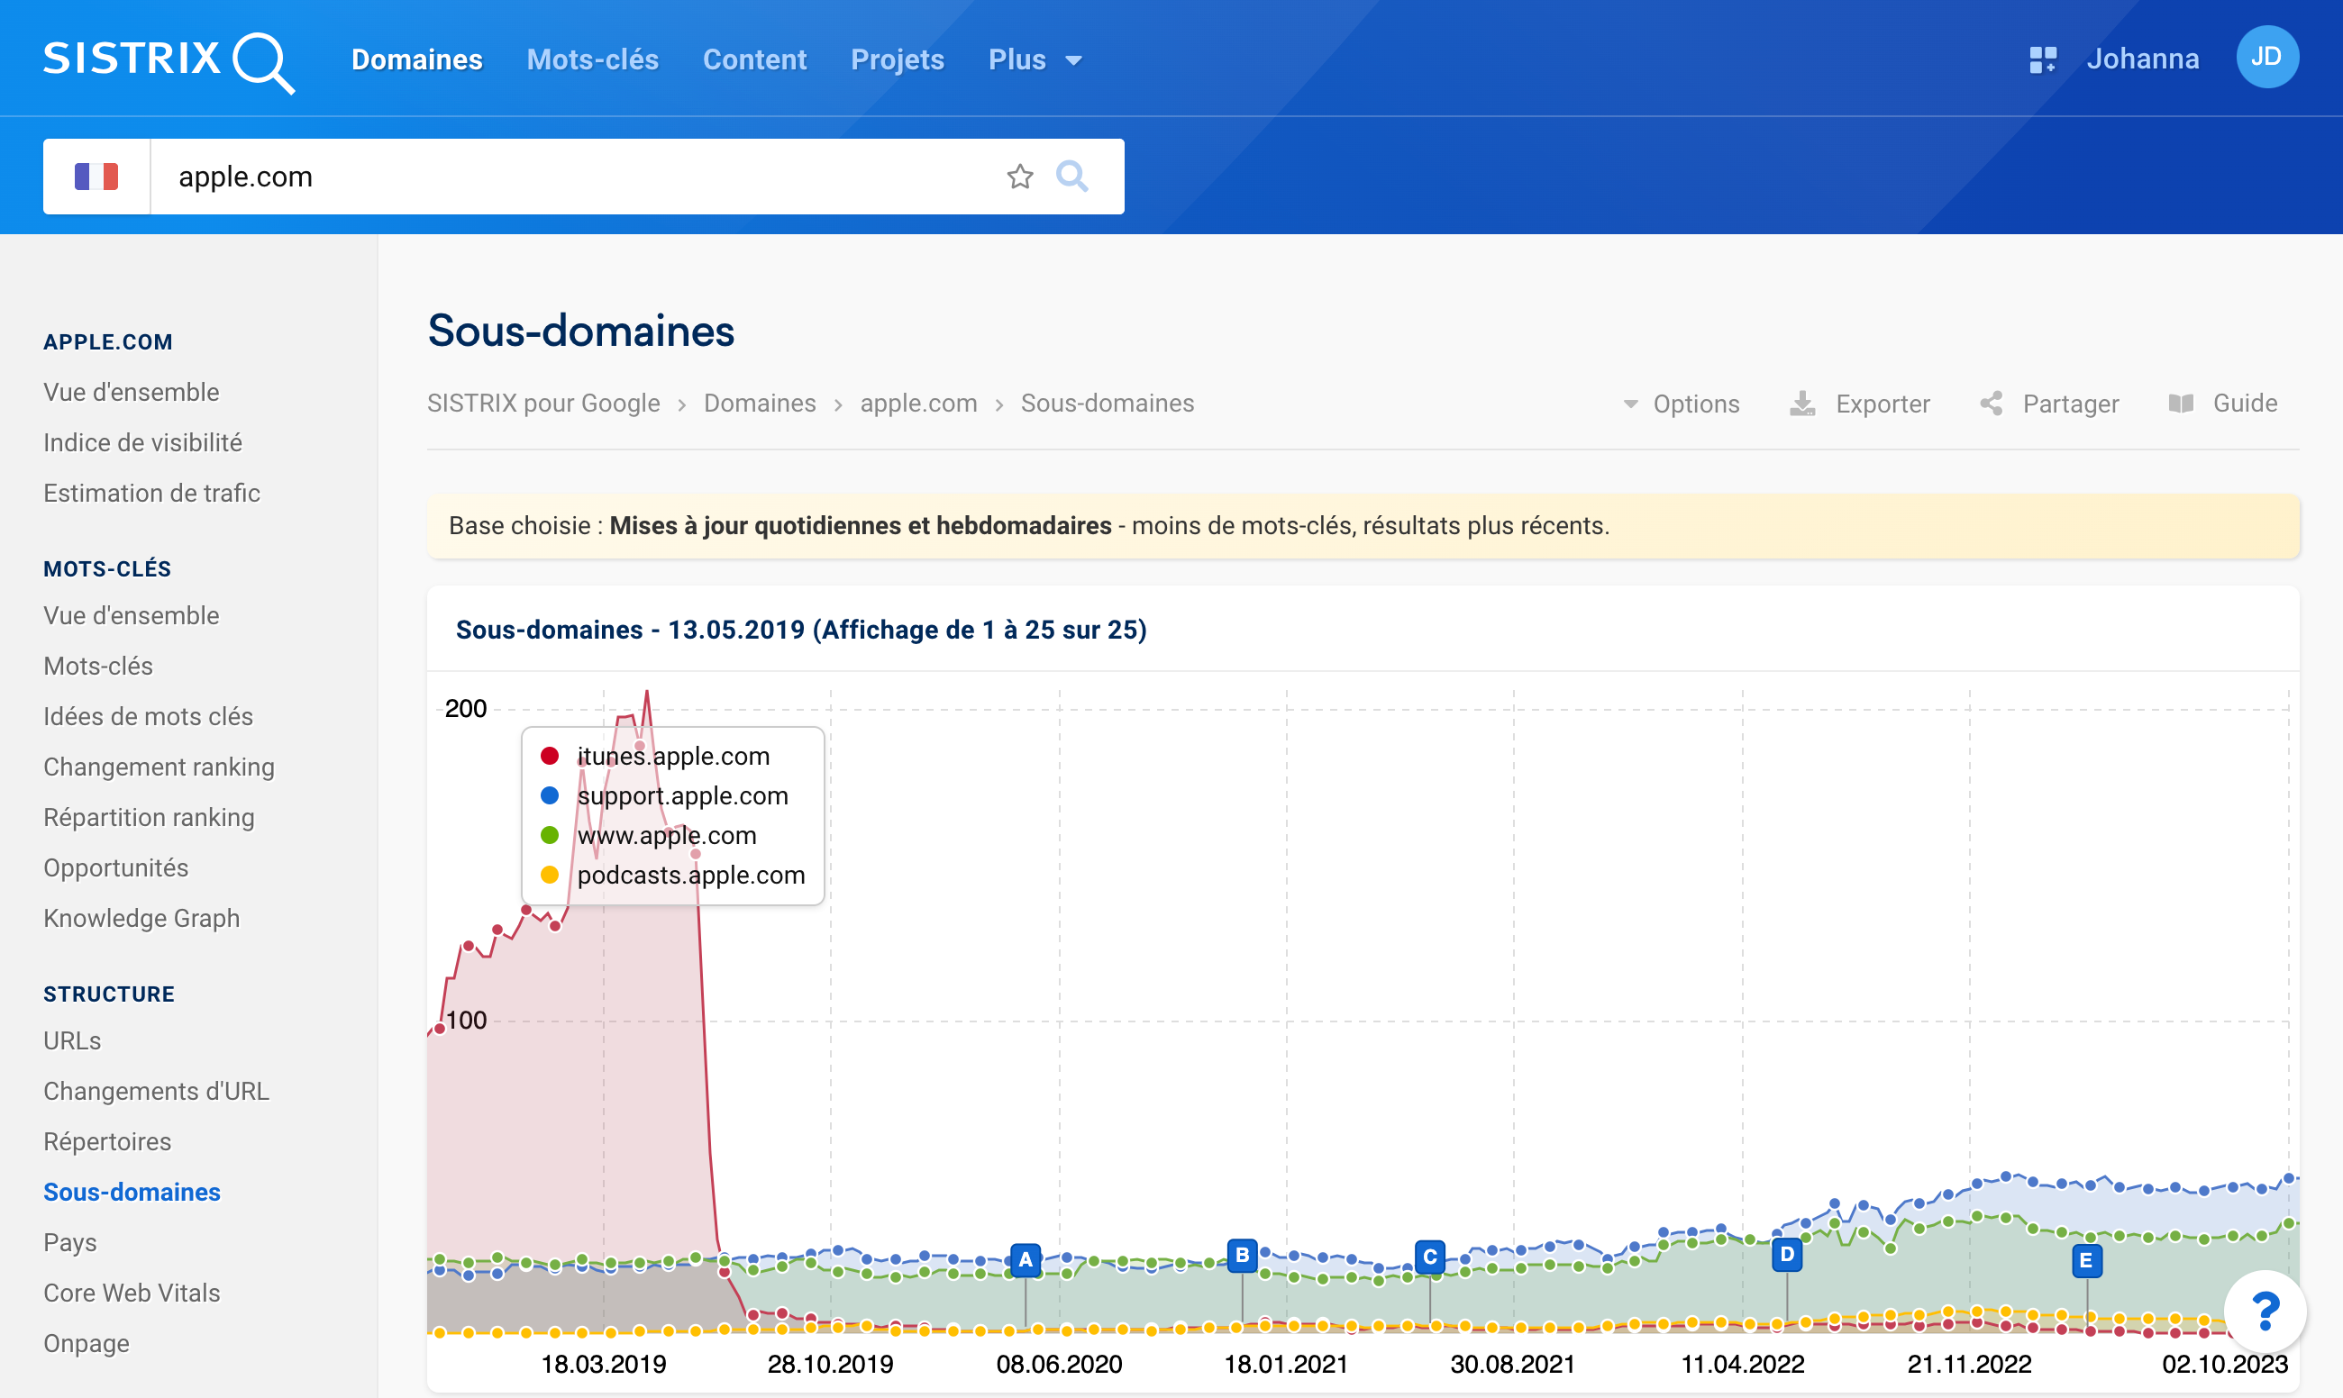Select event pin A on the chart
Viewport: 2343px width, 1398px height.
(1026, 1259)
